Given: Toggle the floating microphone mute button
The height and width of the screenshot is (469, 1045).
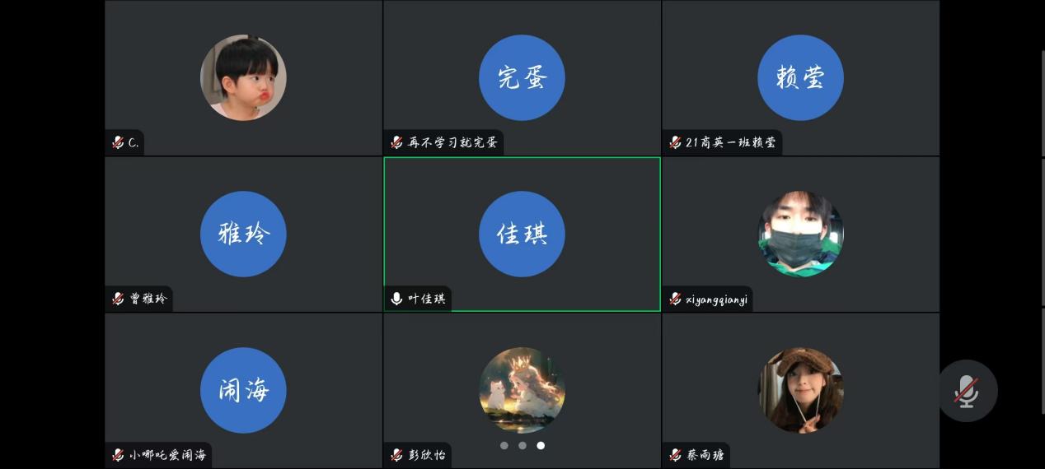Looking at the screenshot, I should point(968,391).
